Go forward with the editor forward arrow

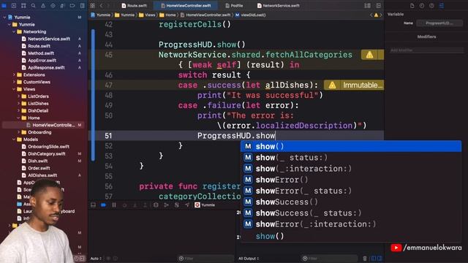point(108,6)
